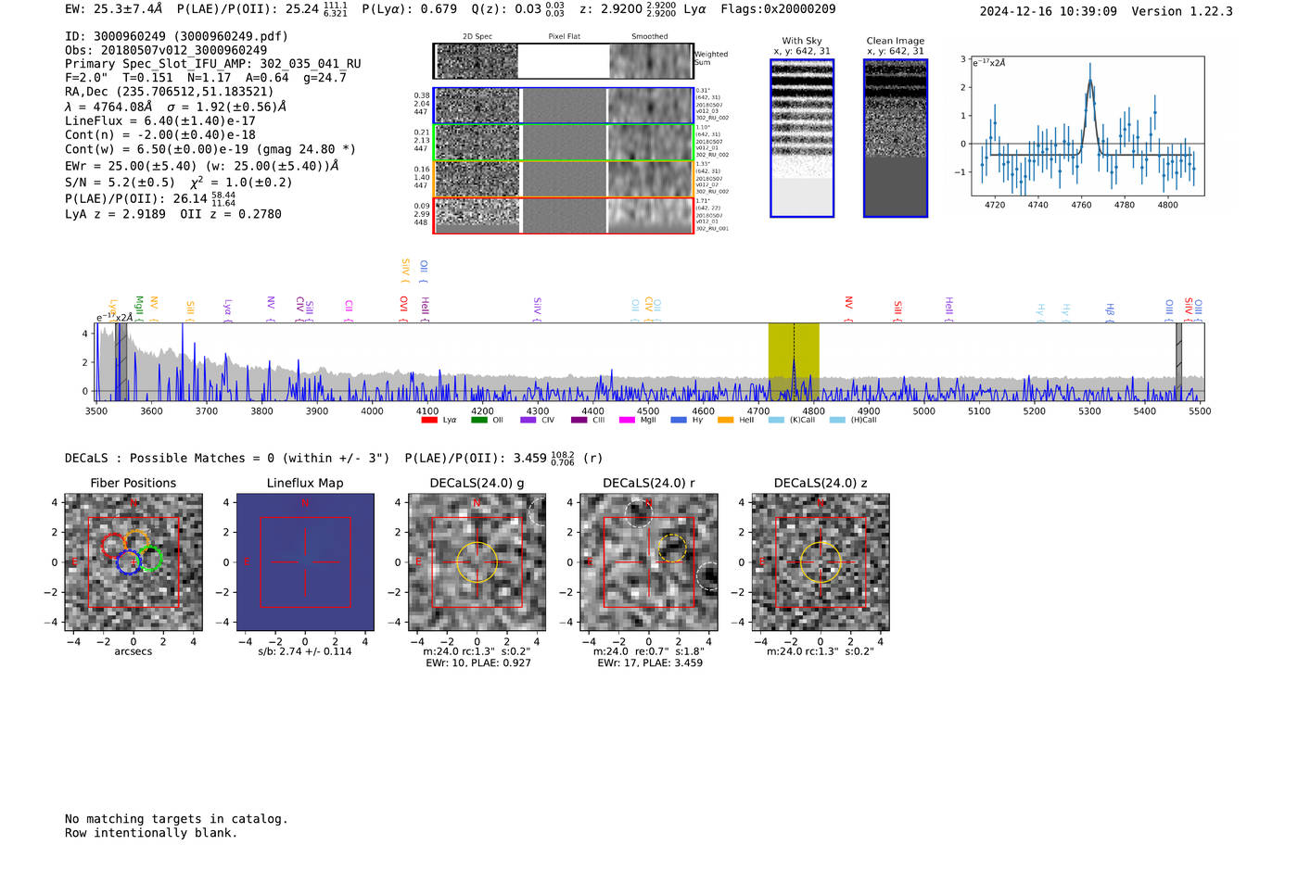Click the Flags:0x20000209 text
Viewport: 1298px width, 883px height.
click(x=778, y=9)
